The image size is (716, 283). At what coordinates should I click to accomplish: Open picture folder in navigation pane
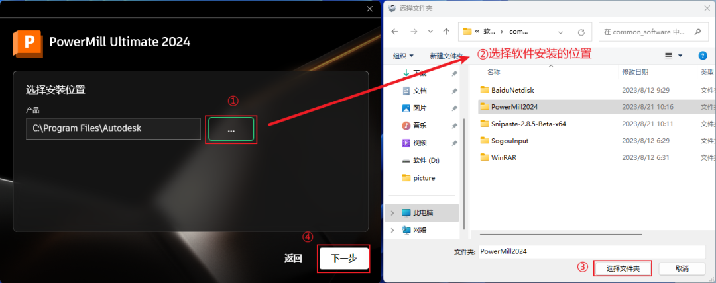coord(424,178)
